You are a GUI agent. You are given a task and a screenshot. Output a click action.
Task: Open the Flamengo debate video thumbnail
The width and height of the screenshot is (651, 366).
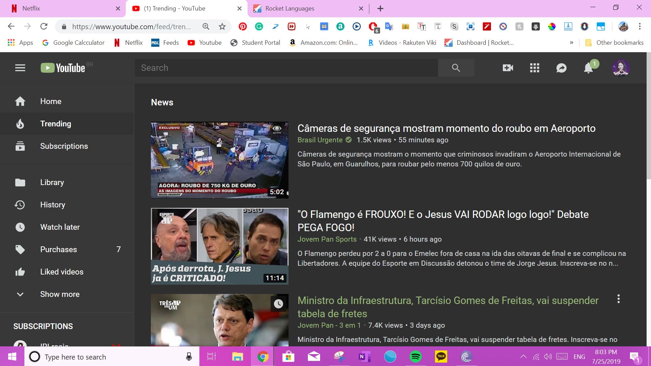click(220, 246)
